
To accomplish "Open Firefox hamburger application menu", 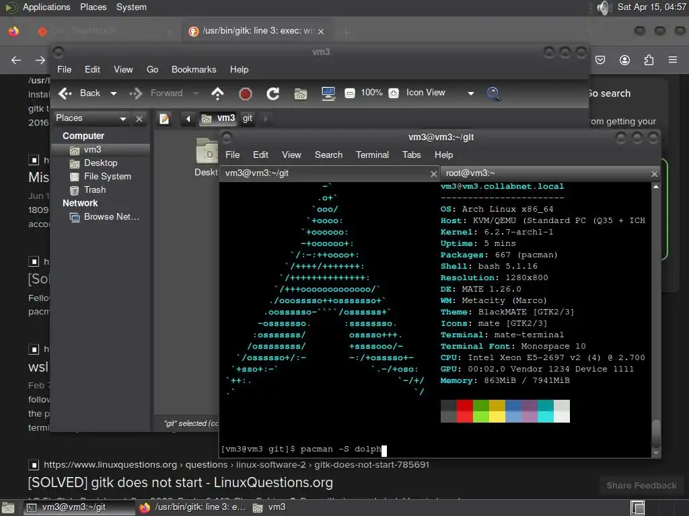I will click(x=673, y=60).
